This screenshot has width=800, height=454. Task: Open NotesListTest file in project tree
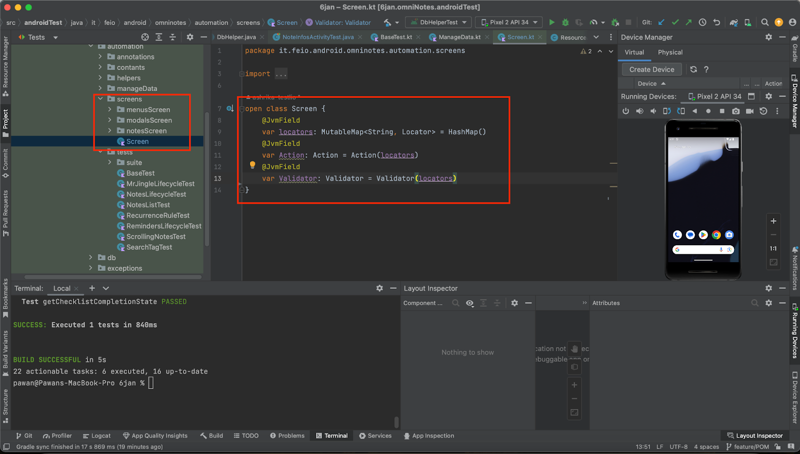click(148, 205)
